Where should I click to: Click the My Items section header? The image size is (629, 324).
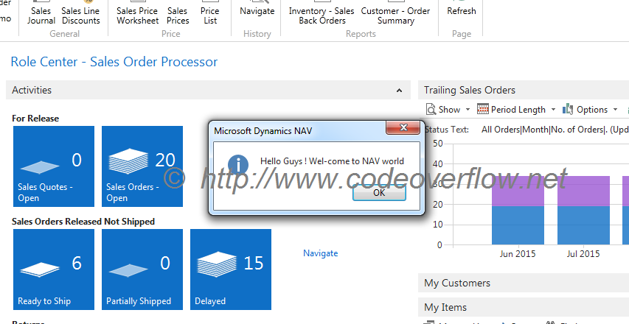(524, 308)
